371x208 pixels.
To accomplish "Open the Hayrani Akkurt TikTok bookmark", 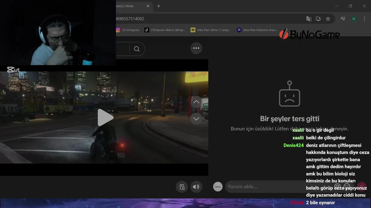I will pyautogui.click(x=165, y=30).
